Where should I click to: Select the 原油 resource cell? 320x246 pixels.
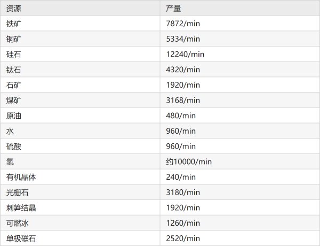(x=14, y=116)
